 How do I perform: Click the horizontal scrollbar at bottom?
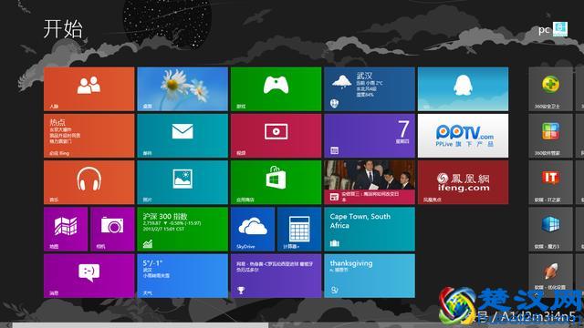click(x=141, y=325)
